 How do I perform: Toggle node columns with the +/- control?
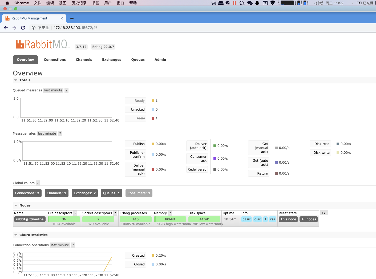pos(324,213)
